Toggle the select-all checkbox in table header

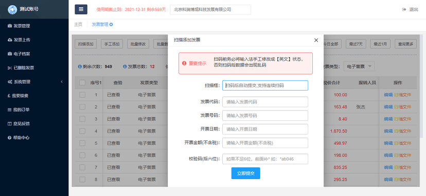pyautogui.click(x=83, y=83)
